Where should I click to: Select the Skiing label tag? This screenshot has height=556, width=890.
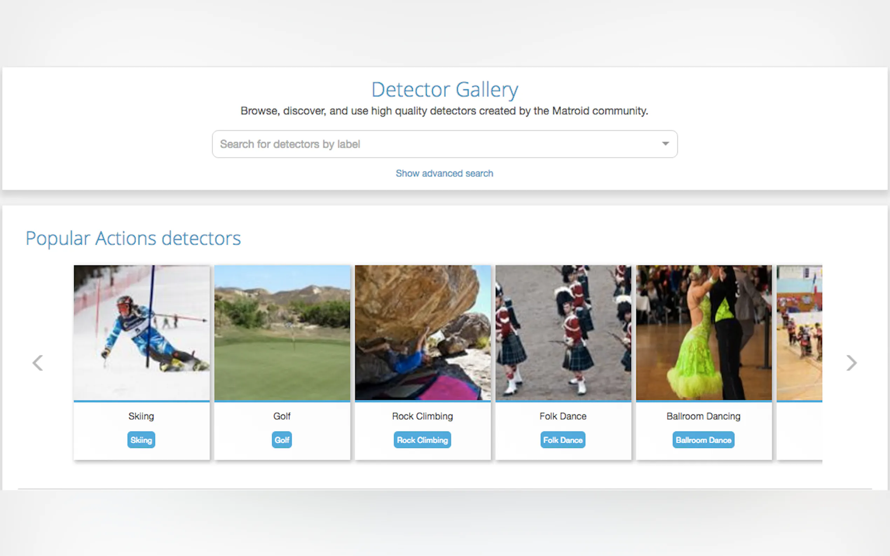141,440
